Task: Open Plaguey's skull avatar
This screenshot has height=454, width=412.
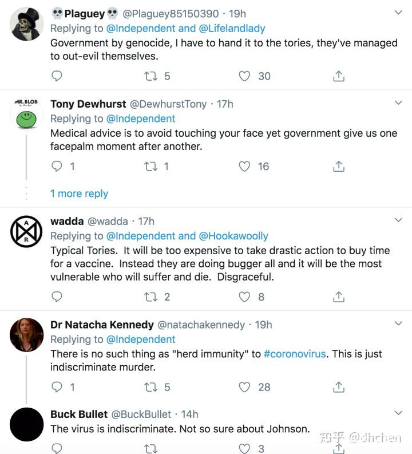Action: (x=27, y=23)
